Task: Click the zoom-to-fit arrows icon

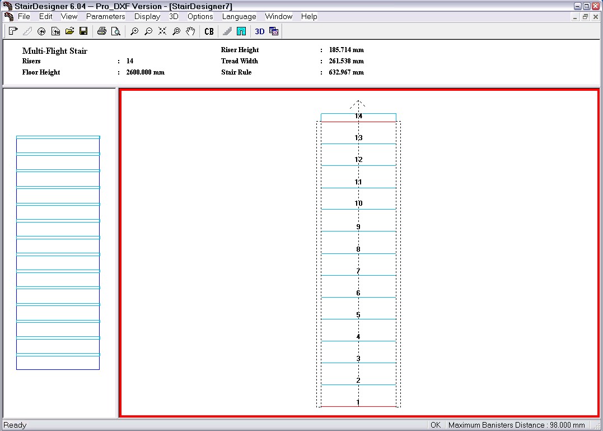Action: pyautogui.click(x=162, y=31)
